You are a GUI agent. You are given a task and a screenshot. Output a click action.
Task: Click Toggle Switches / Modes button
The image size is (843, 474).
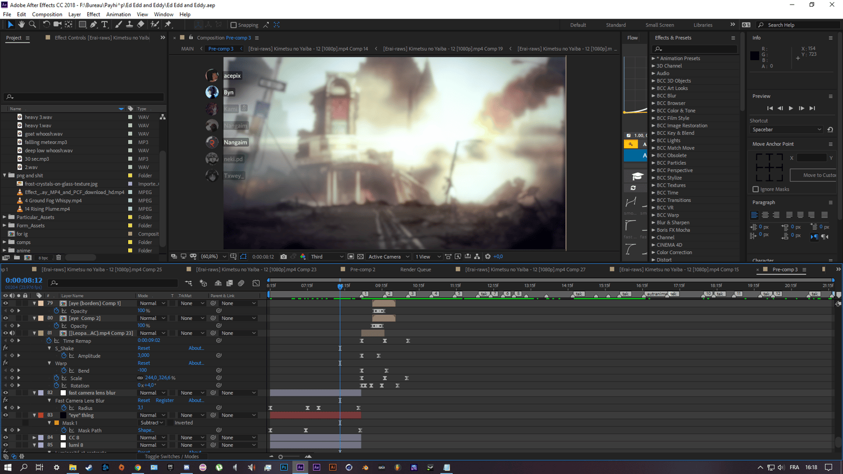[171, 457]
